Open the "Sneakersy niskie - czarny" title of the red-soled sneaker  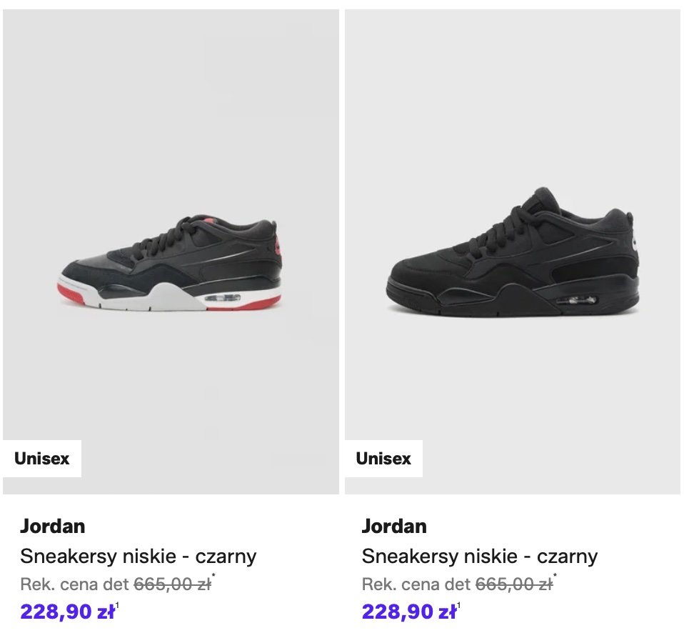click(138, 556)
